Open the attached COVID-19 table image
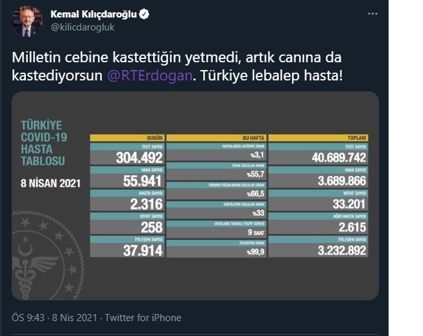This screenshot has width=423, height=336. pyautogui.click(x=195, y=196)
